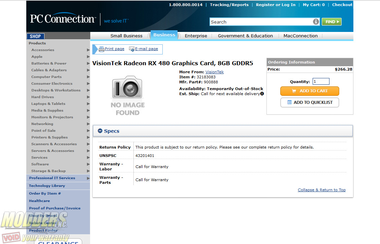
Task: Click the No Image Found camera placeholder
Action: pos(127,96)
